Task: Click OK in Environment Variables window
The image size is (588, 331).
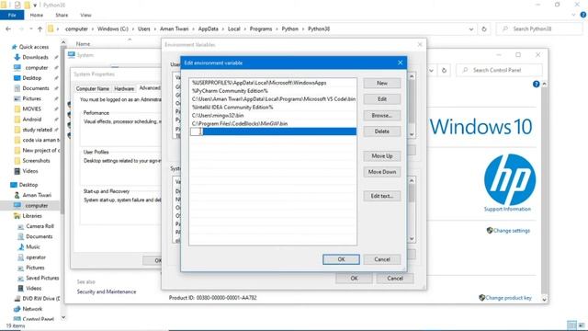Action: (354, 278)
